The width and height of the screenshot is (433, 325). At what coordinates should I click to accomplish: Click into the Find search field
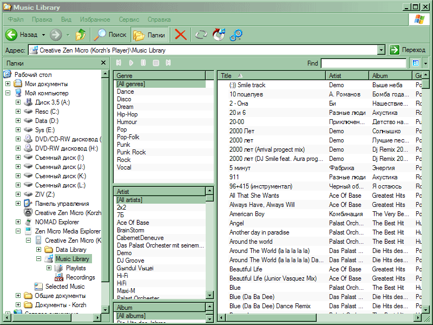(363, 63)
